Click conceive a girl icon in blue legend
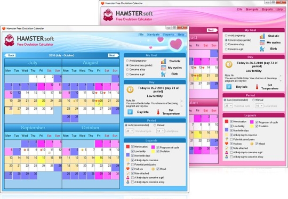This screenshot has width=288, height=199. (128, 178)
